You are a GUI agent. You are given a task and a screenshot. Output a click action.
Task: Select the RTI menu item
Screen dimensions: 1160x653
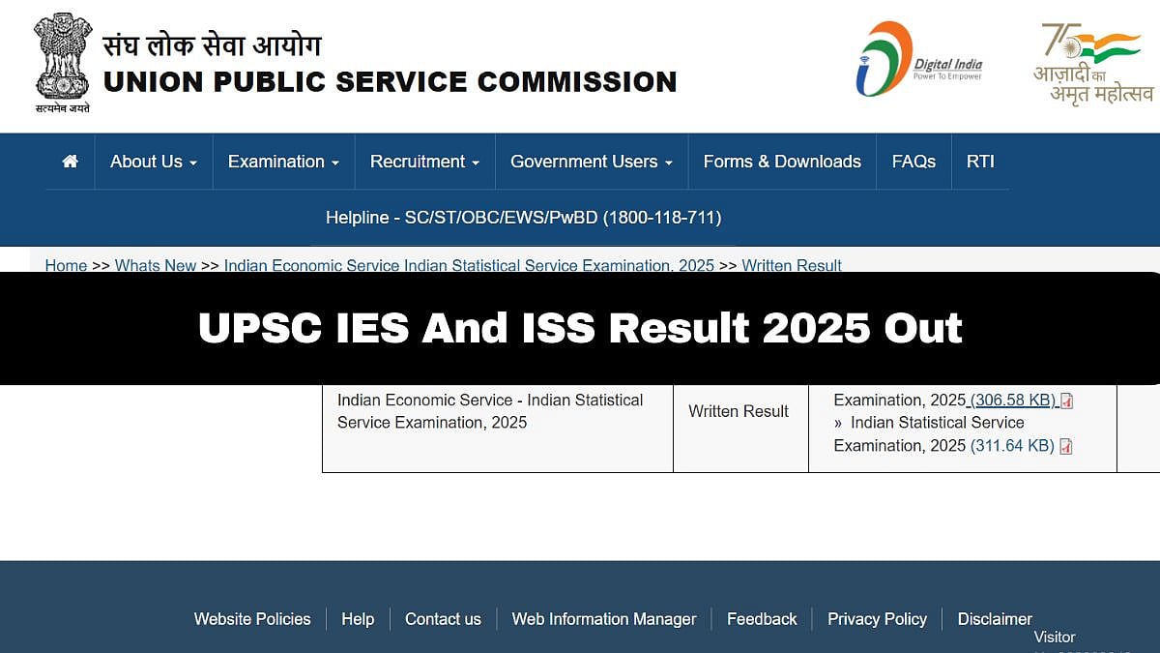tap(980, 162)
